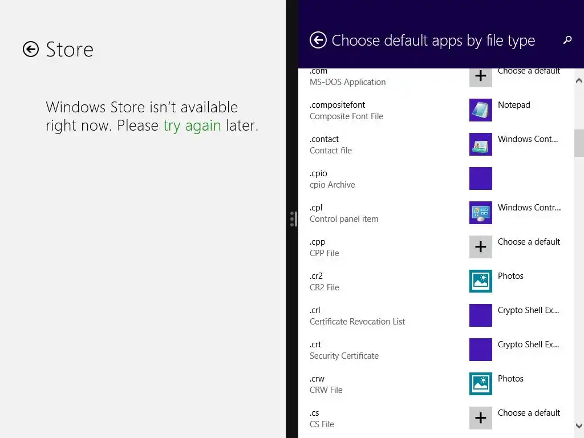The height and width of the screenshot is (438, 584).
Task: Click the back arrow beside Choose default apps
Action: 318,40
